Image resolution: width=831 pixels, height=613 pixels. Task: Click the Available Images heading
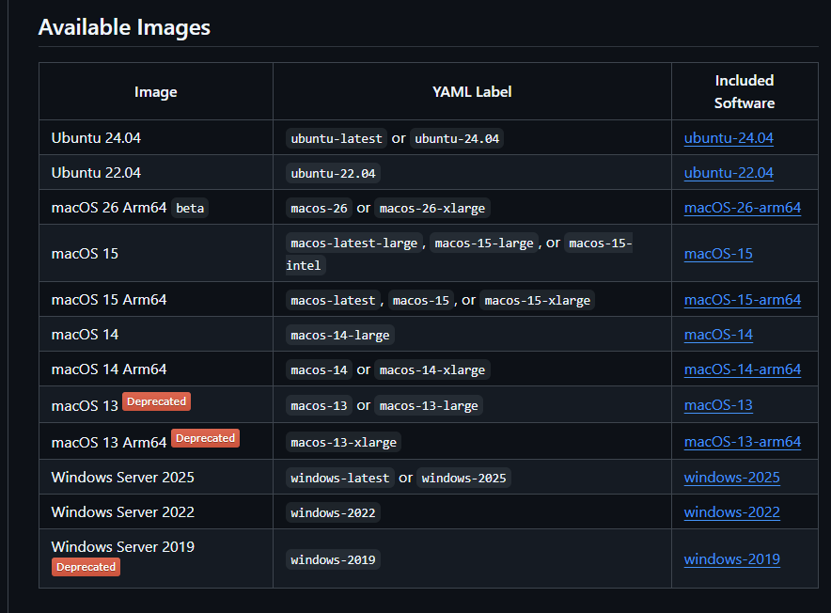124,27
